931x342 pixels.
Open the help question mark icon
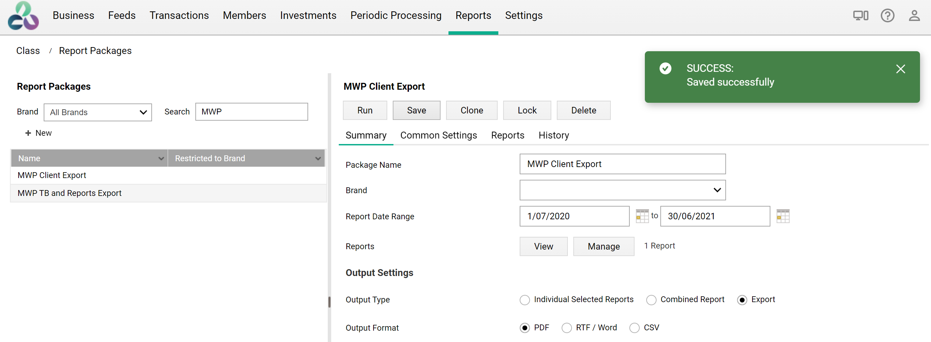coord(887,15)
